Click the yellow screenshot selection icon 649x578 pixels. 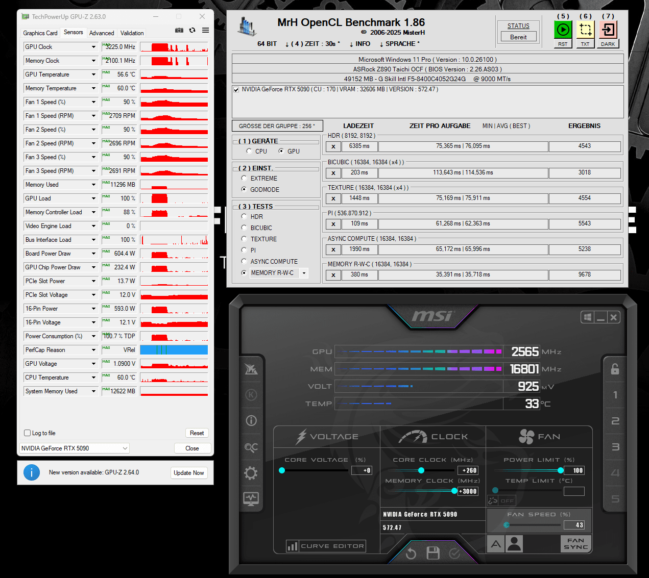click(x=585, y=30)
